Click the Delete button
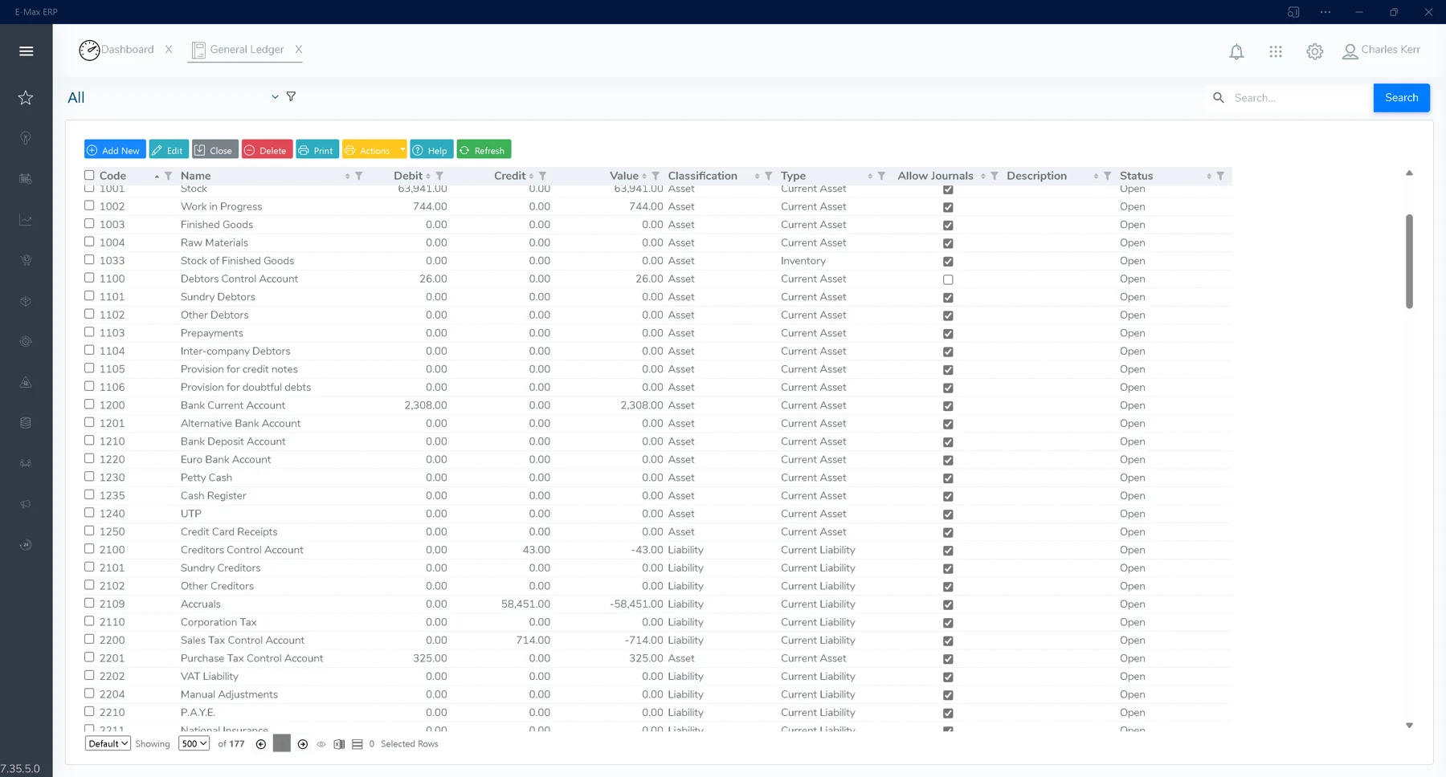This screenshot has height=777, width=1446. [267, 150]
